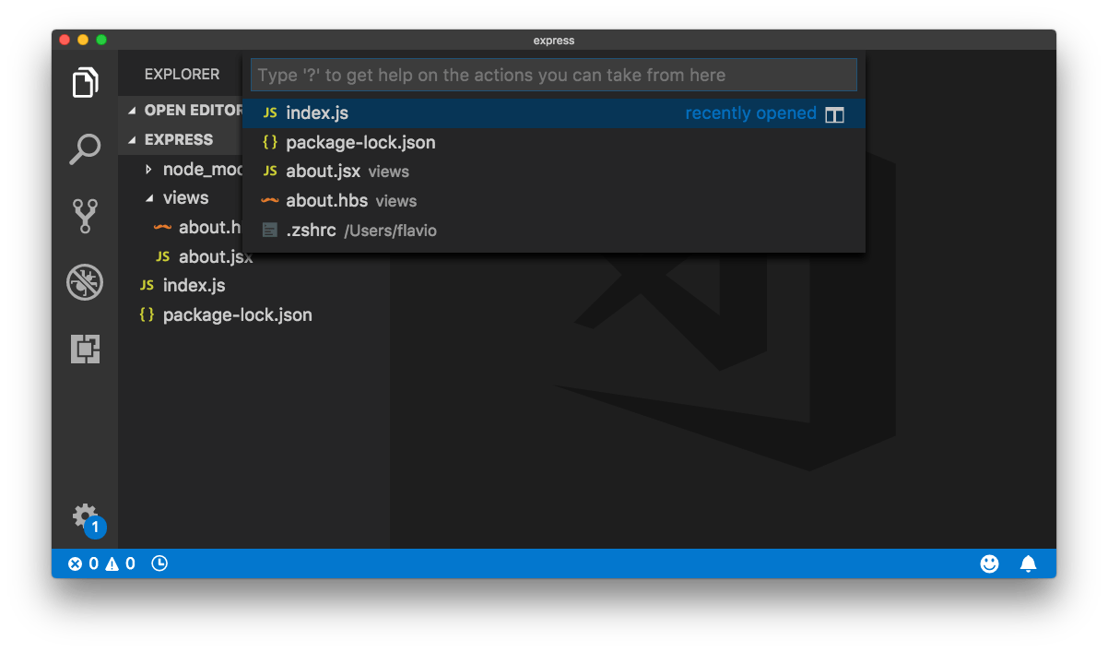Screen dimensions: 1108x652
Task: Open the Extensions view icon
Action: point(85,349)
